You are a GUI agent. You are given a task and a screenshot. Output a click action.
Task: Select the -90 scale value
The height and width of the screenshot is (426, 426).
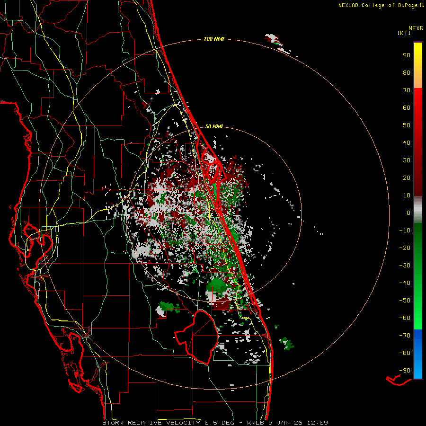tap(405, 371)
